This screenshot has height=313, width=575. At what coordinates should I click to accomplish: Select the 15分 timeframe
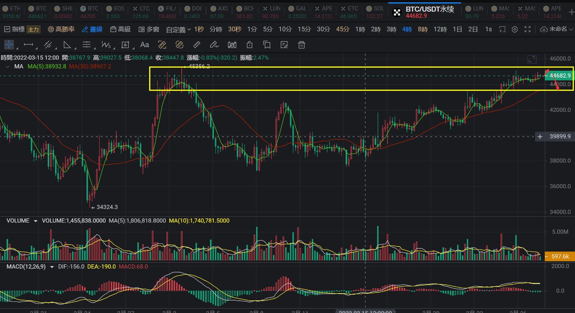click(x=304, y=29)
